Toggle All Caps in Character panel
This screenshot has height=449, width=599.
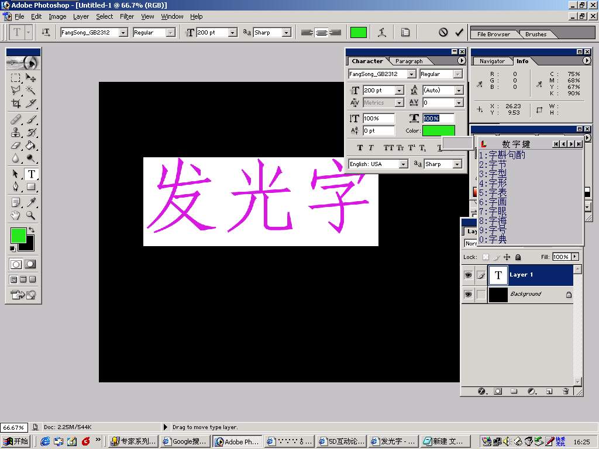pyautogui.click(x=388, y=148)
